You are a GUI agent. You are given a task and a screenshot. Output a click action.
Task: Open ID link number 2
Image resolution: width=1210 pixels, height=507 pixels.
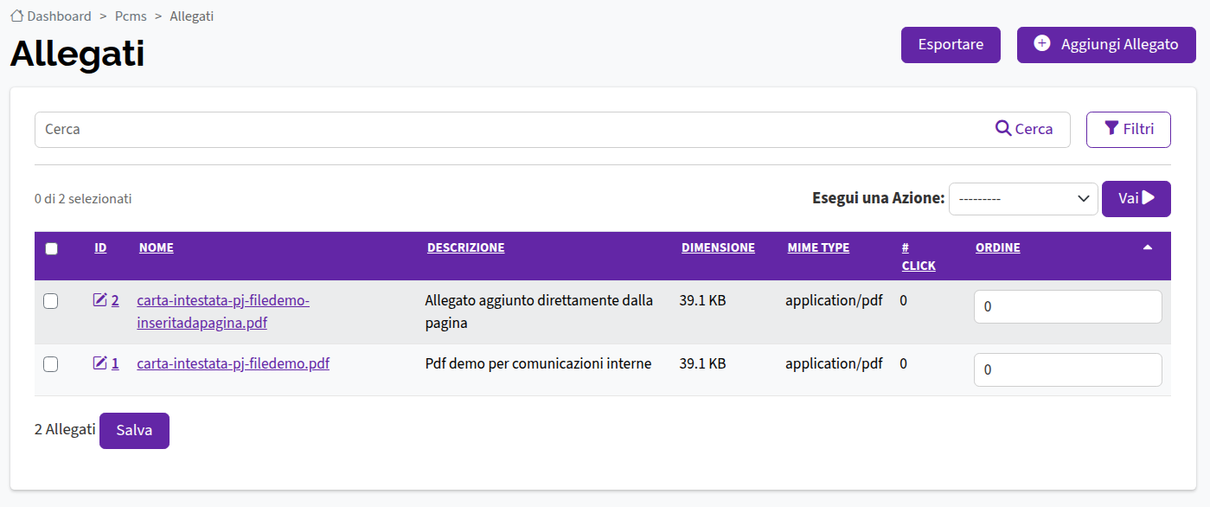coord(115,300)
